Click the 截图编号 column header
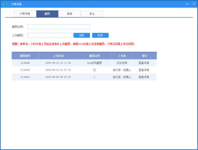This screenshot has width=198, height=150. [25, 56]
